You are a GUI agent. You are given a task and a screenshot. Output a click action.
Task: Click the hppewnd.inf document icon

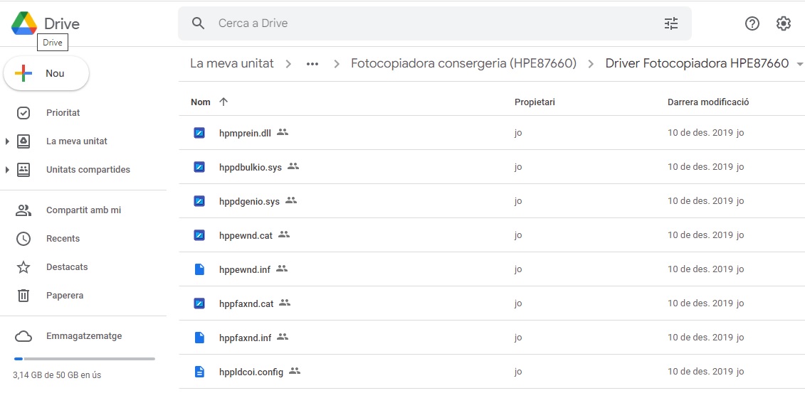click(200, 269)
